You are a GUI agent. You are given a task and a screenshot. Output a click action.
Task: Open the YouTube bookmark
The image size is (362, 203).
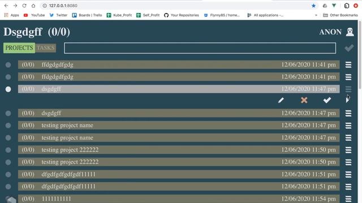pyautogui.click(x=34, y=15)
